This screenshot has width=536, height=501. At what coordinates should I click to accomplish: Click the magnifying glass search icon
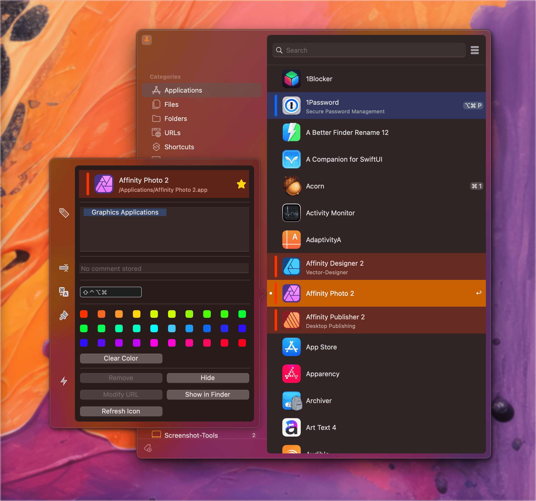pos(279,50)
